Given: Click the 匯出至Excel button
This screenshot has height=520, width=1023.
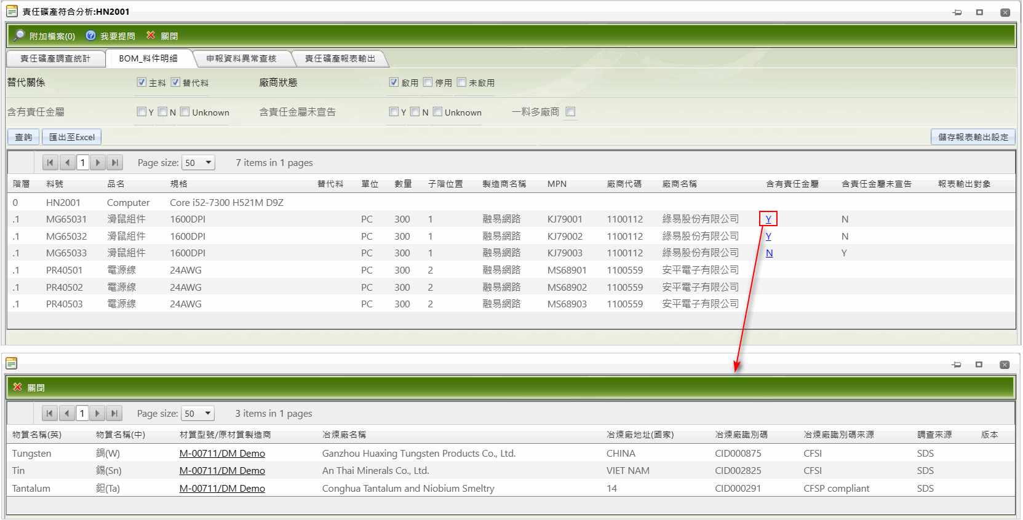Looking at the screenshot, I should (72, 137).
